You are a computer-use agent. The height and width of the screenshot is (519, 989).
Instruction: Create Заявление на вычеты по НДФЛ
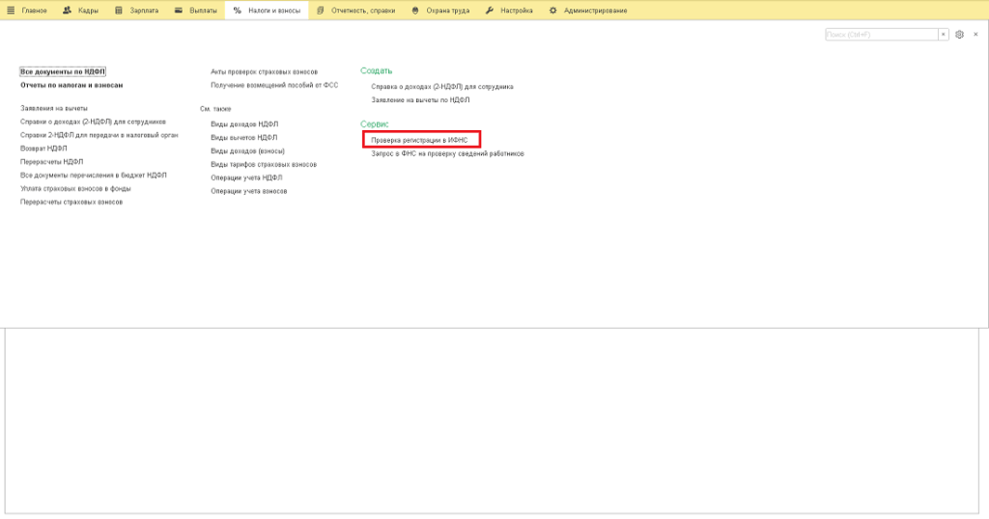tap(420, 100)
